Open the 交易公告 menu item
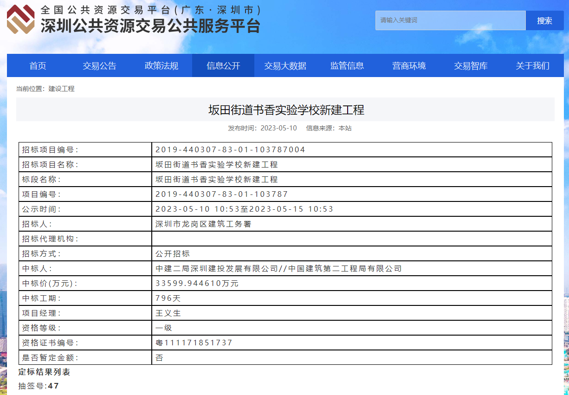 (x=99, y=65)
